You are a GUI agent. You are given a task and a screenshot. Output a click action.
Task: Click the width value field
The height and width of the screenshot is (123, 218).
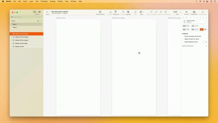click(x=186, y=29)
